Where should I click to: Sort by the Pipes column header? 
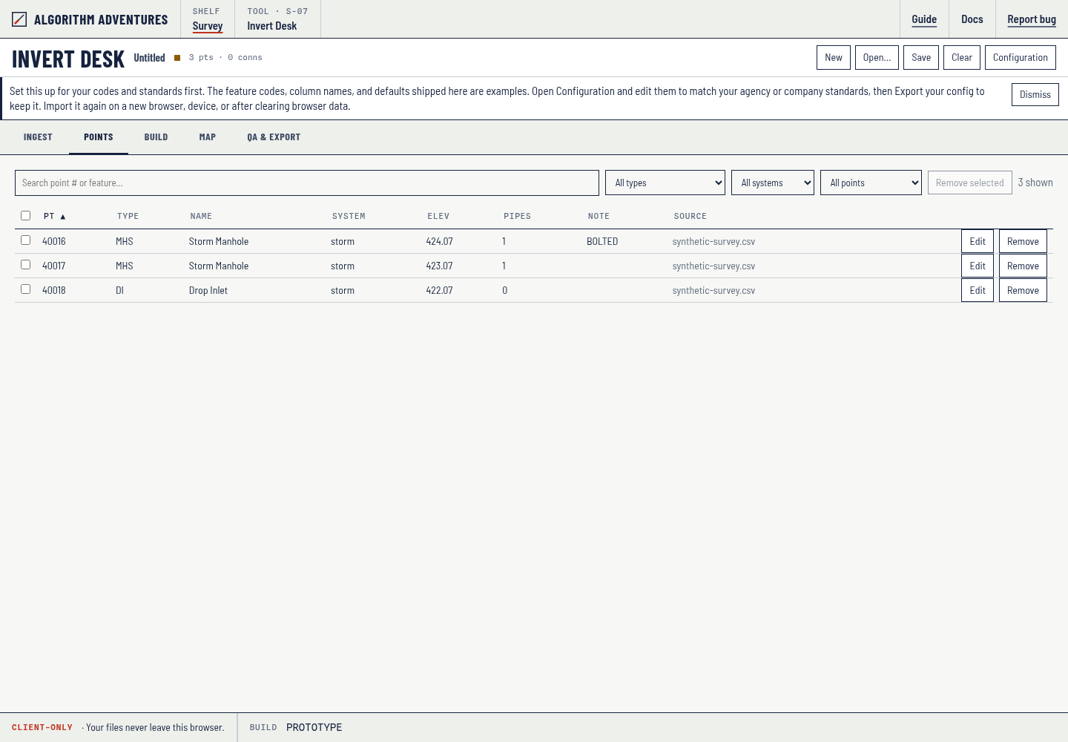[x=517, y=216]
